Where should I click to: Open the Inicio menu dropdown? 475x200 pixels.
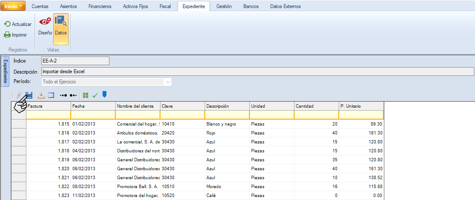(13, 6)
